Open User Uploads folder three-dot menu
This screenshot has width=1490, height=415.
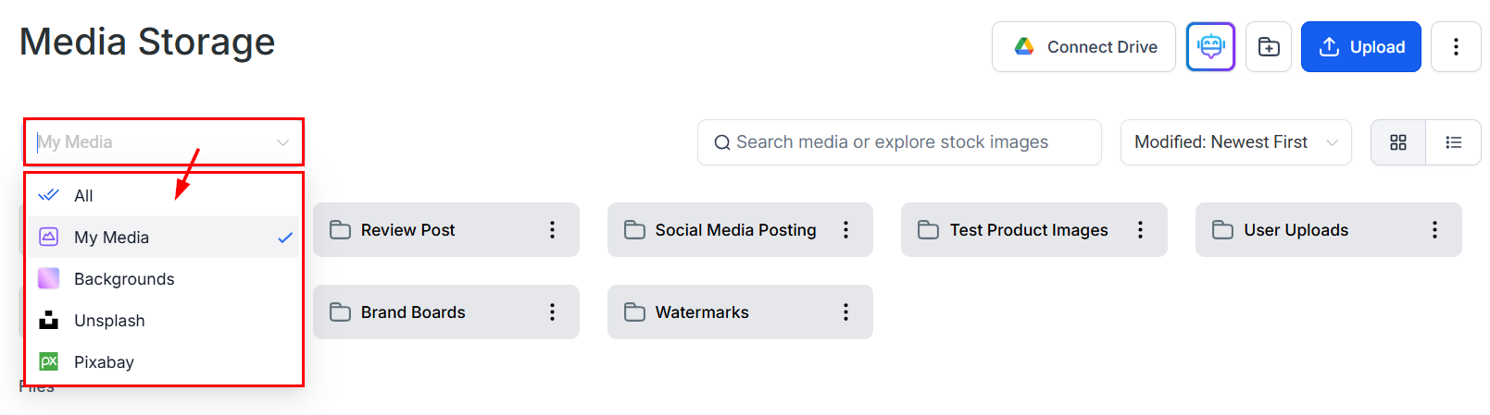pyautogui.click(x=1434, y=230)
